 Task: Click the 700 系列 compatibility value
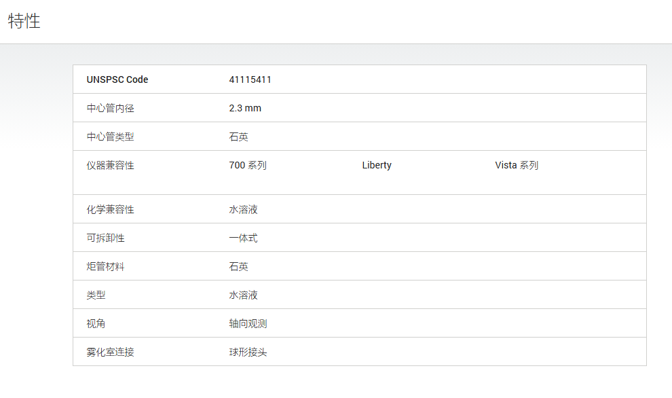[248, 165]
